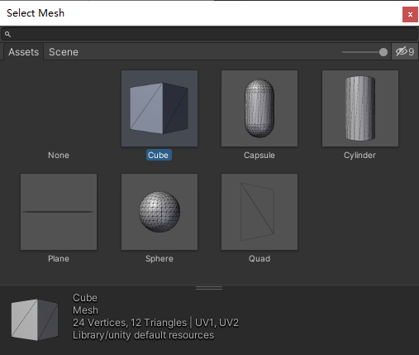Click the Capsule name label
419x355 pixels.
click(259, 155)
